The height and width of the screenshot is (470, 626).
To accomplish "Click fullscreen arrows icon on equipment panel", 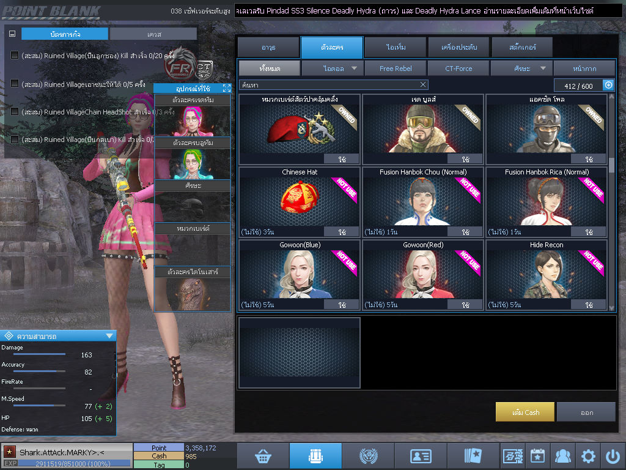I will tap(227, 88).
